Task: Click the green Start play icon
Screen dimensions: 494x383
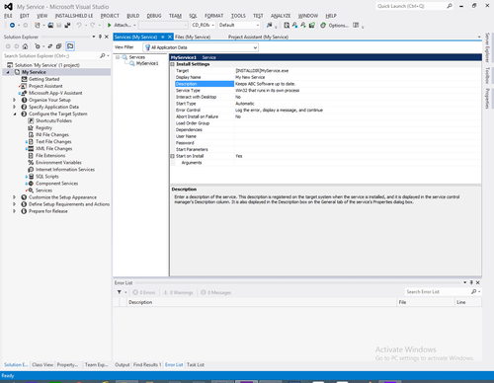Action: [x=110, y=25]
